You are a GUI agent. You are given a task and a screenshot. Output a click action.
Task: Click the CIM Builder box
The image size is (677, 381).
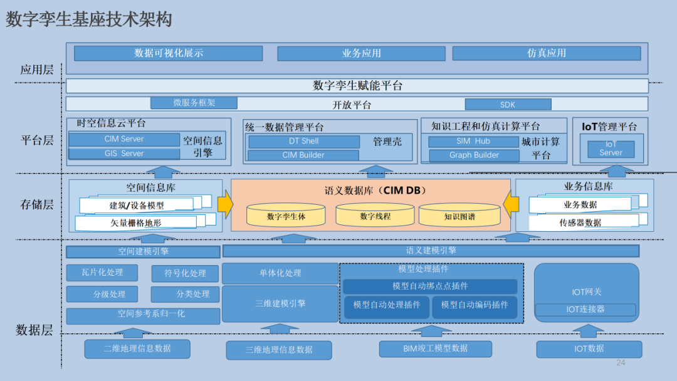coord(303,155)
